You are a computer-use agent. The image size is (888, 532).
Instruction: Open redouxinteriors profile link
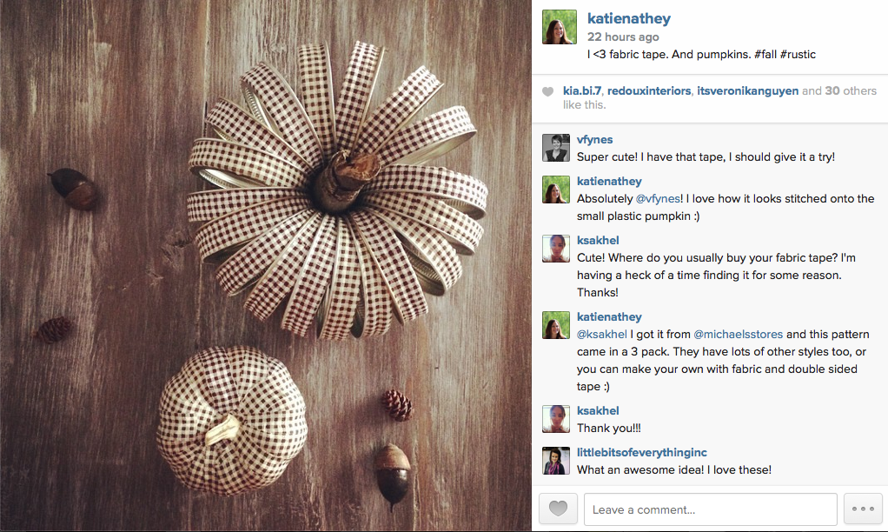[649, 90]
